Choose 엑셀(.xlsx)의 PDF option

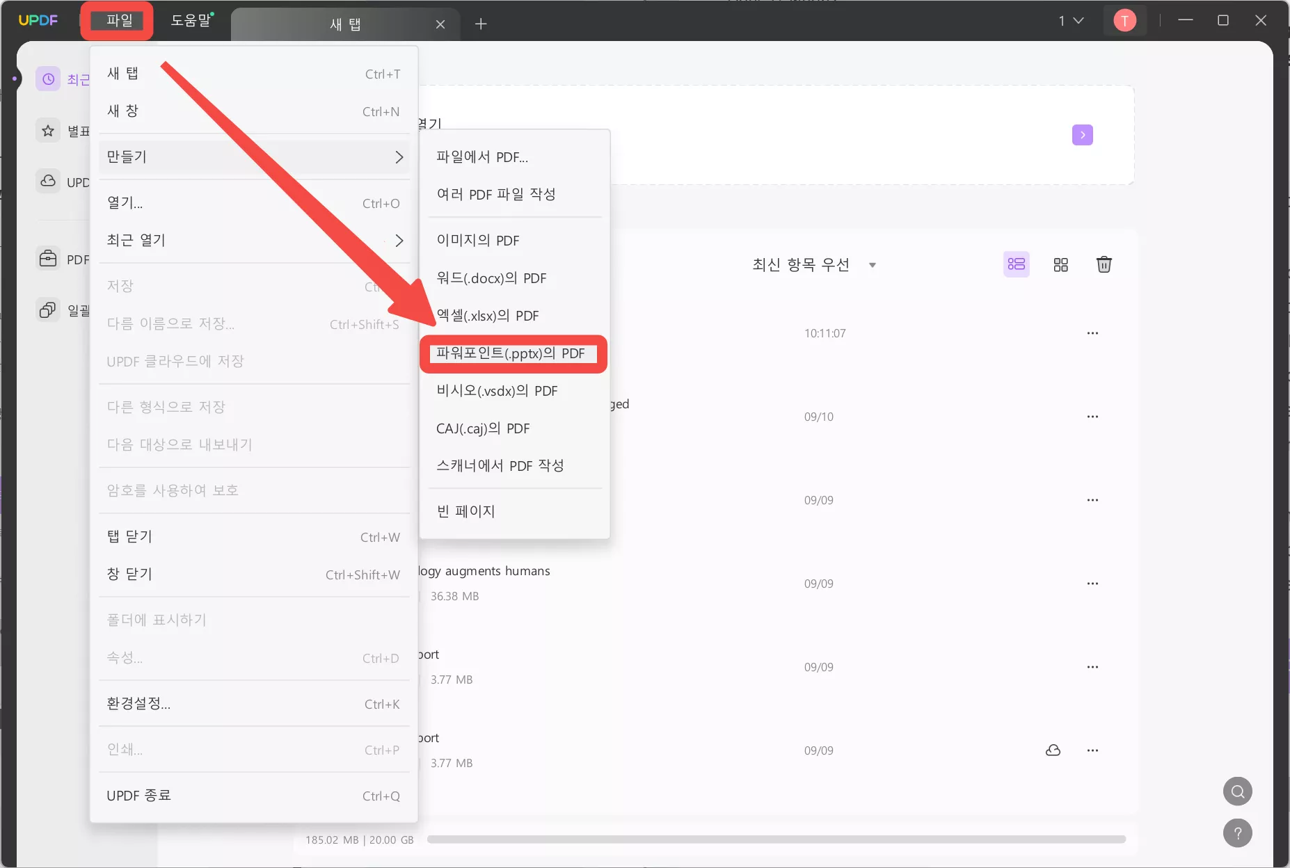[x=515, y=316]
